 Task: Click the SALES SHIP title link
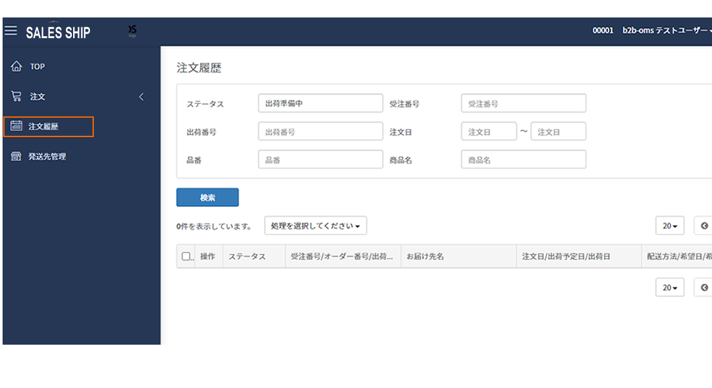coord(58,32)
